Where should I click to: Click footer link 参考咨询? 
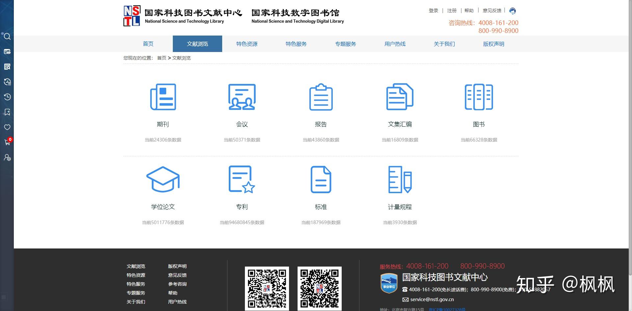point(177,284)
